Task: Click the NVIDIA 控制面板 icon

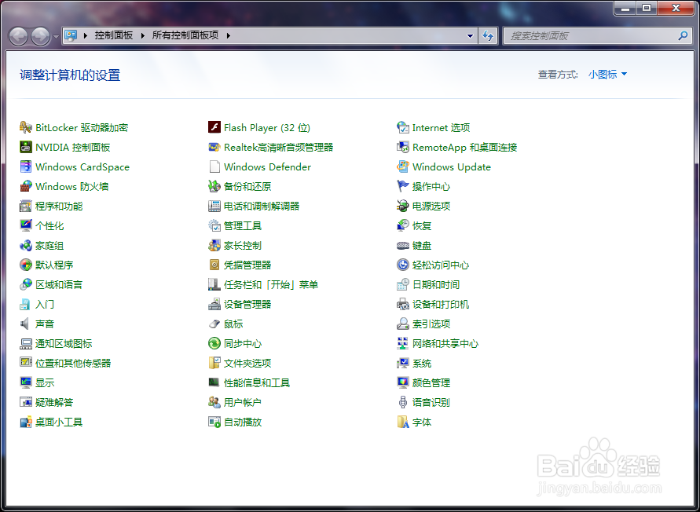Action: [x=26, y=148]
